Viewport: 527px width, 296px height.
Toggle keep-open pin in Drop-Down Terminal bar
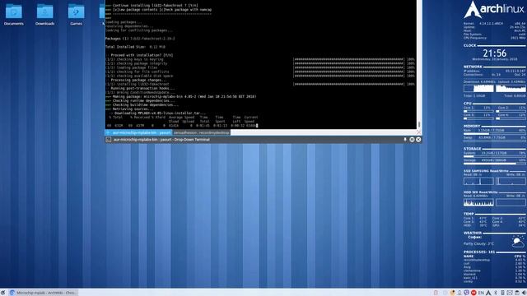tap(405, 140)
